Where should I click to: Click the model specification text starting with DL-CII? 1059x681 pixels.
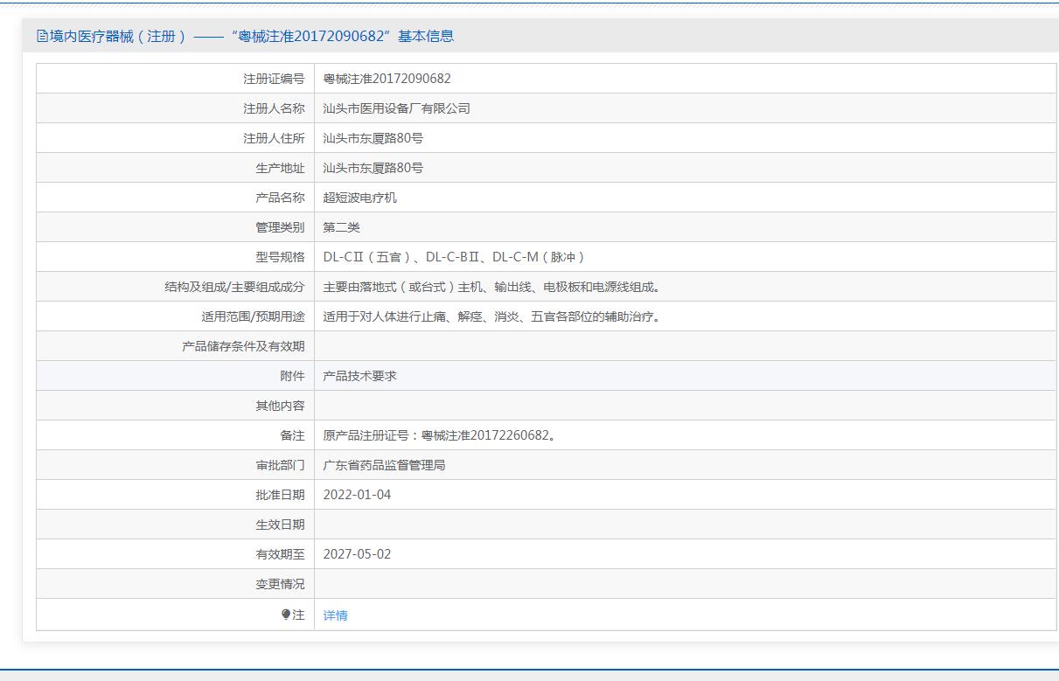(454, 257)
